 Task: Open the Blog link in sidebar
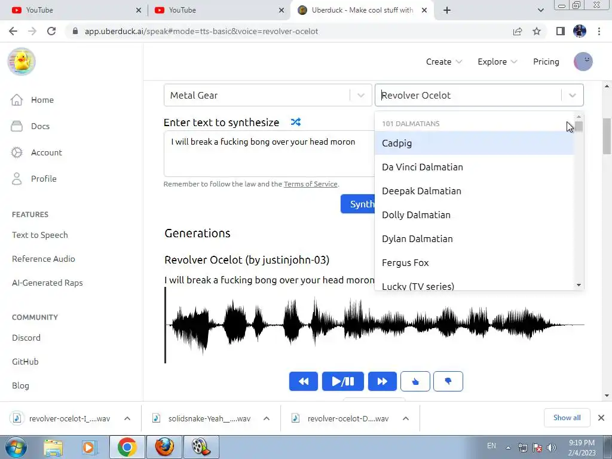20,385
